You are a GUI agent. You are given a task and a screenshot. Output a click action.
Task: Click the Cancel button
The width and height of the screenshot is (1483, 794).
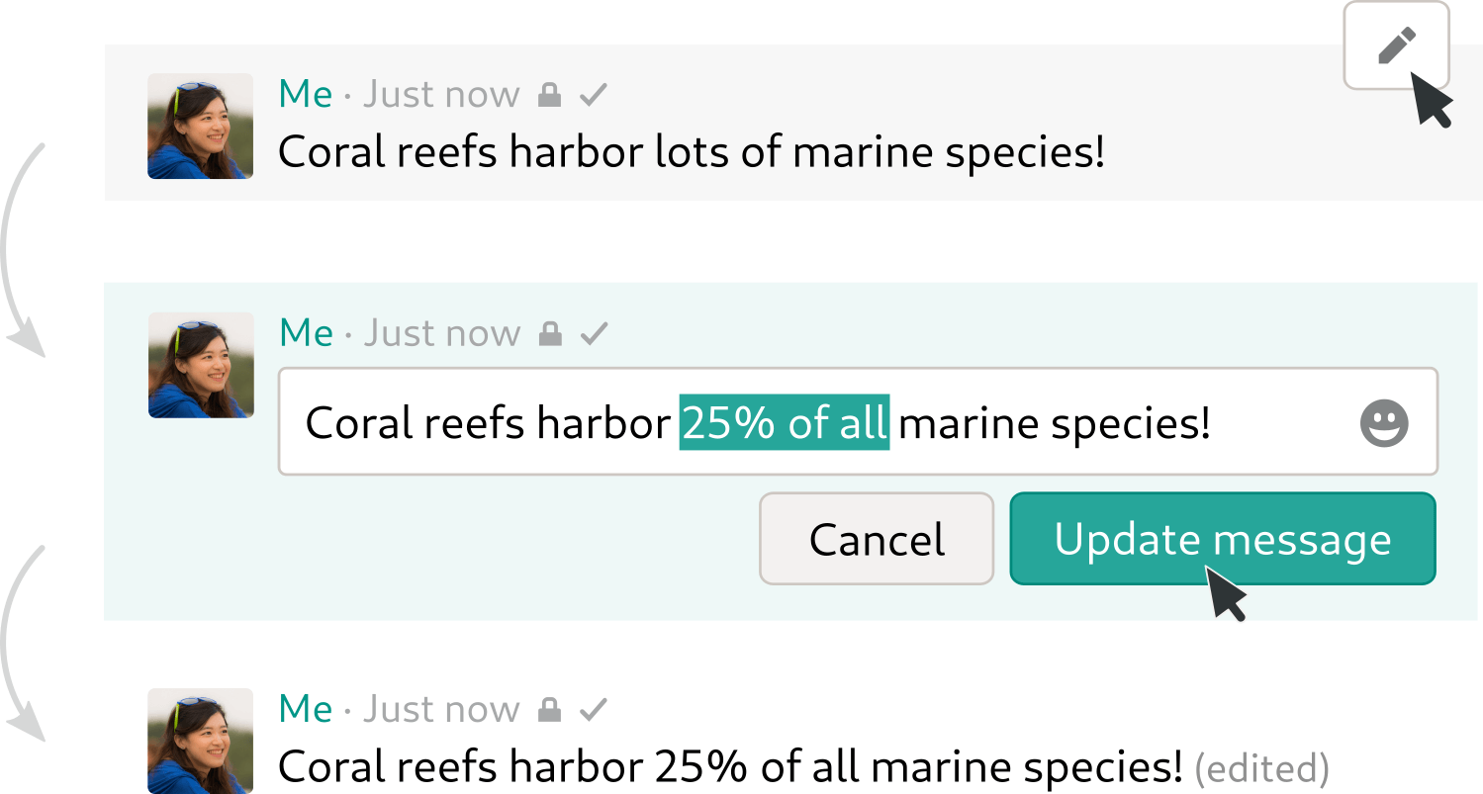point(877,539)
